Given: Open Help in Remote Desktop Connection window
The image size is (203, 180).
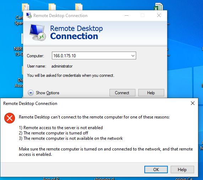Looking at the screenshot, I should click(151, 93).
